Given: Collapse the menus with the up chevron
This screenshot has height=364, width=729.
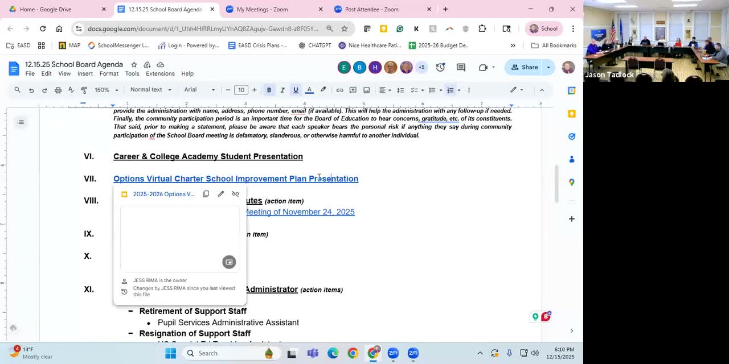Looking at the screenshot, I should pyautogui.click(x=542, y=90).
